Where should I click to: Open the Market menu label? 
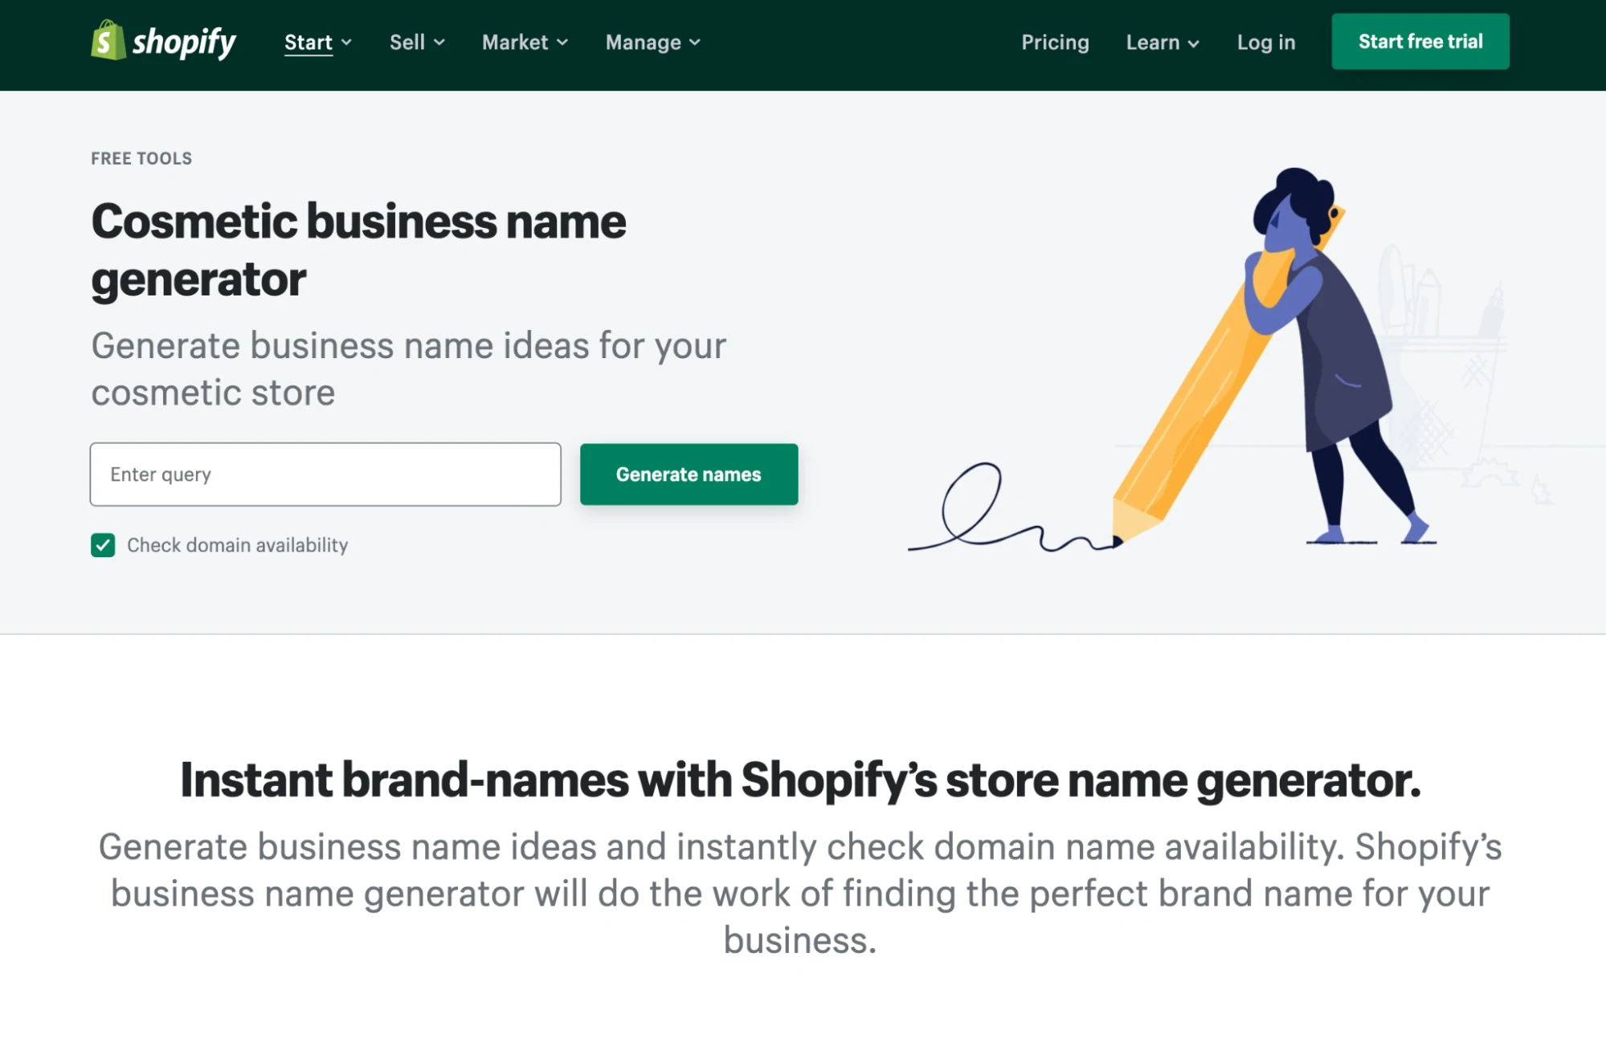[x=515, y=43]
